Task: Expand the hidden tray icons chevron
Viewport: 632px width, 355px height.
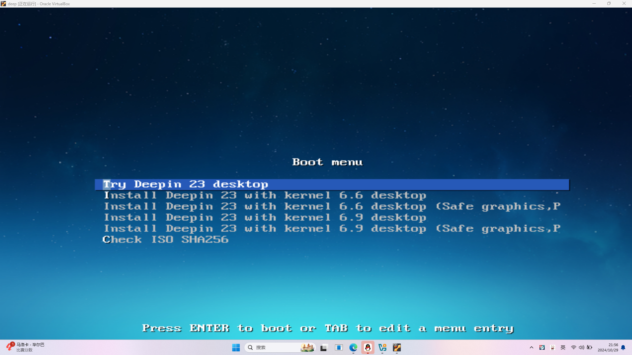Action: (x=532, y=347)
